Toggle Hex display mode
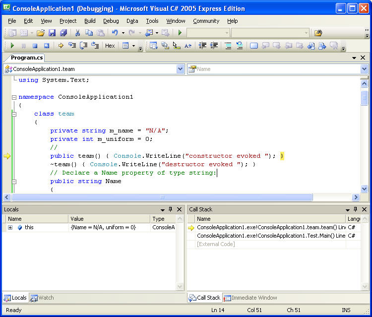The width and height of the screenshot is (372, 317). tap(110, 46)
